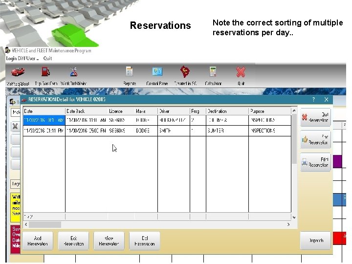Screen dimensions: 352x264
Task: Click the SUMTER destination cell
Action: coord(227,131)
